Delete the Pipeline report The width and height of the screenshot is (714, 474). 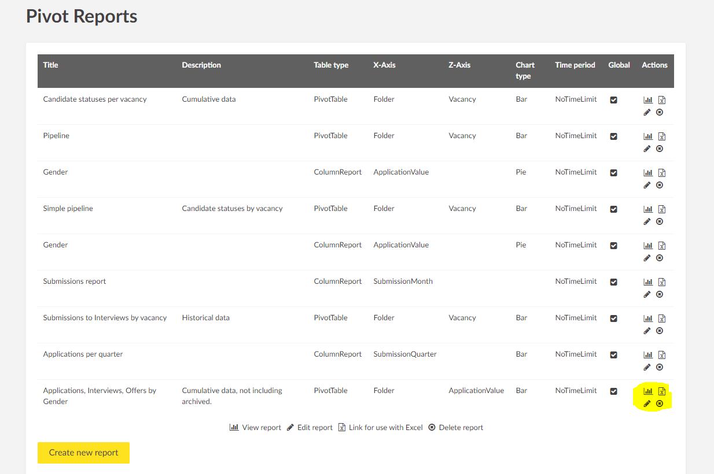660,149
